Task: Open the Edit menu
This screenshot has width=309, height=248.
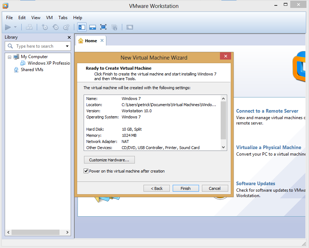Action: click(x=22, y=18)
